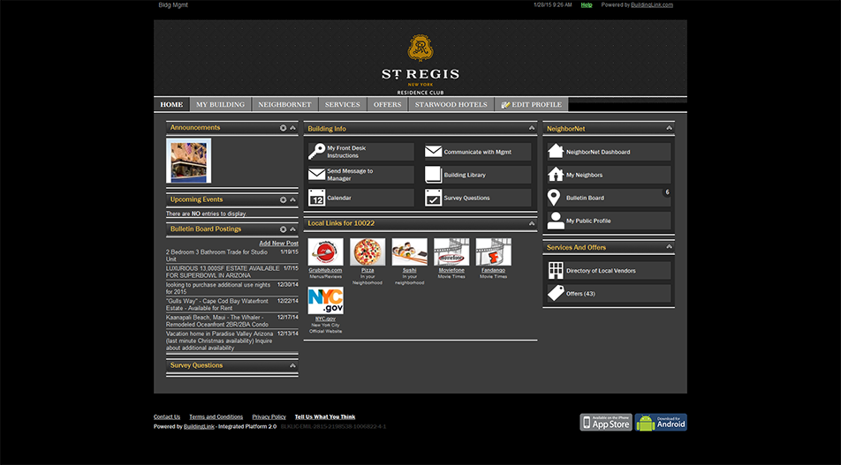The width and height of the screenshot is (841, 465).
Task: Open the 'Gulls Way' Cape Cod posting
Action: point(217,304)
